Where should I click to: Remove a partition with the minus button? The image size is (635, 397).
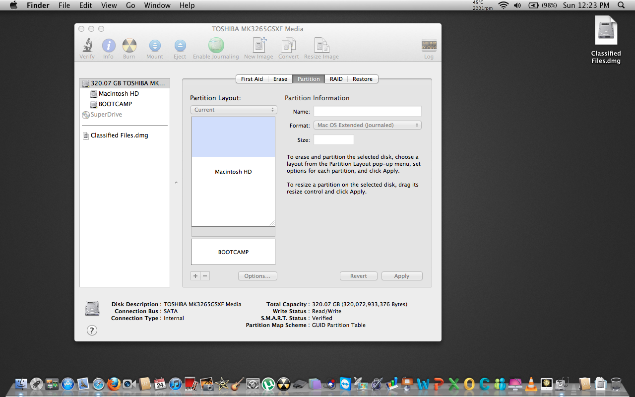(x=205, y=276)
